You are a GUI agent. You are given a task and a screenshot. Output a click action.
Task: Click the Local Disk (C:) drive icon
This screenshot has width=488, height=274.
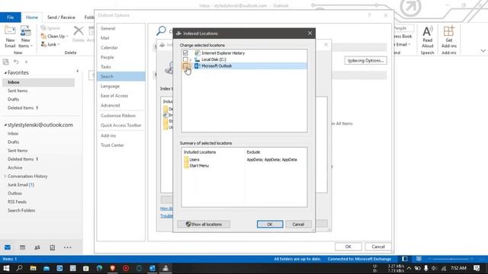click(197, 59)
